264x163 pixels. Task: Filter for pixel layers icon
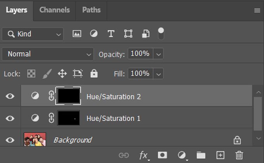pyautogui.click(x=77, y=34)
